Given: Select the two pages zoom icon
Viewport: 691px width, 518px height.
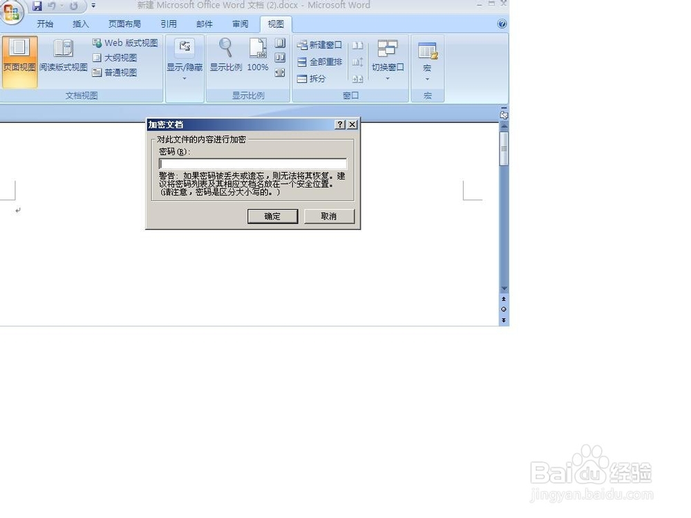Looking at the screenshot, I should click(281, 58).
